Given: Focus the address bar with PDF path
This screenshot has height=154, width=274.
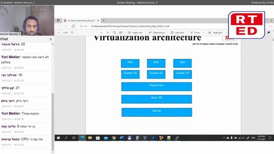Looking at the screenshot, I should tap(130, 26).
